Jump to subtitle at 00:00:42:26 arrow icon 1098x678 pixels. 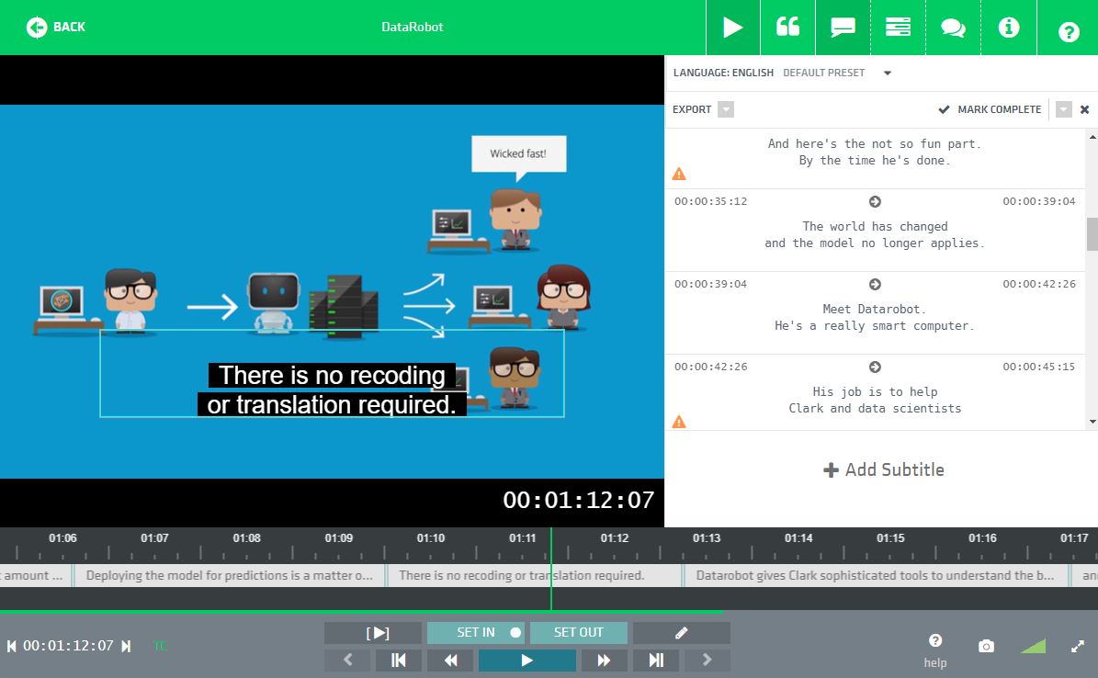(875, 367)
